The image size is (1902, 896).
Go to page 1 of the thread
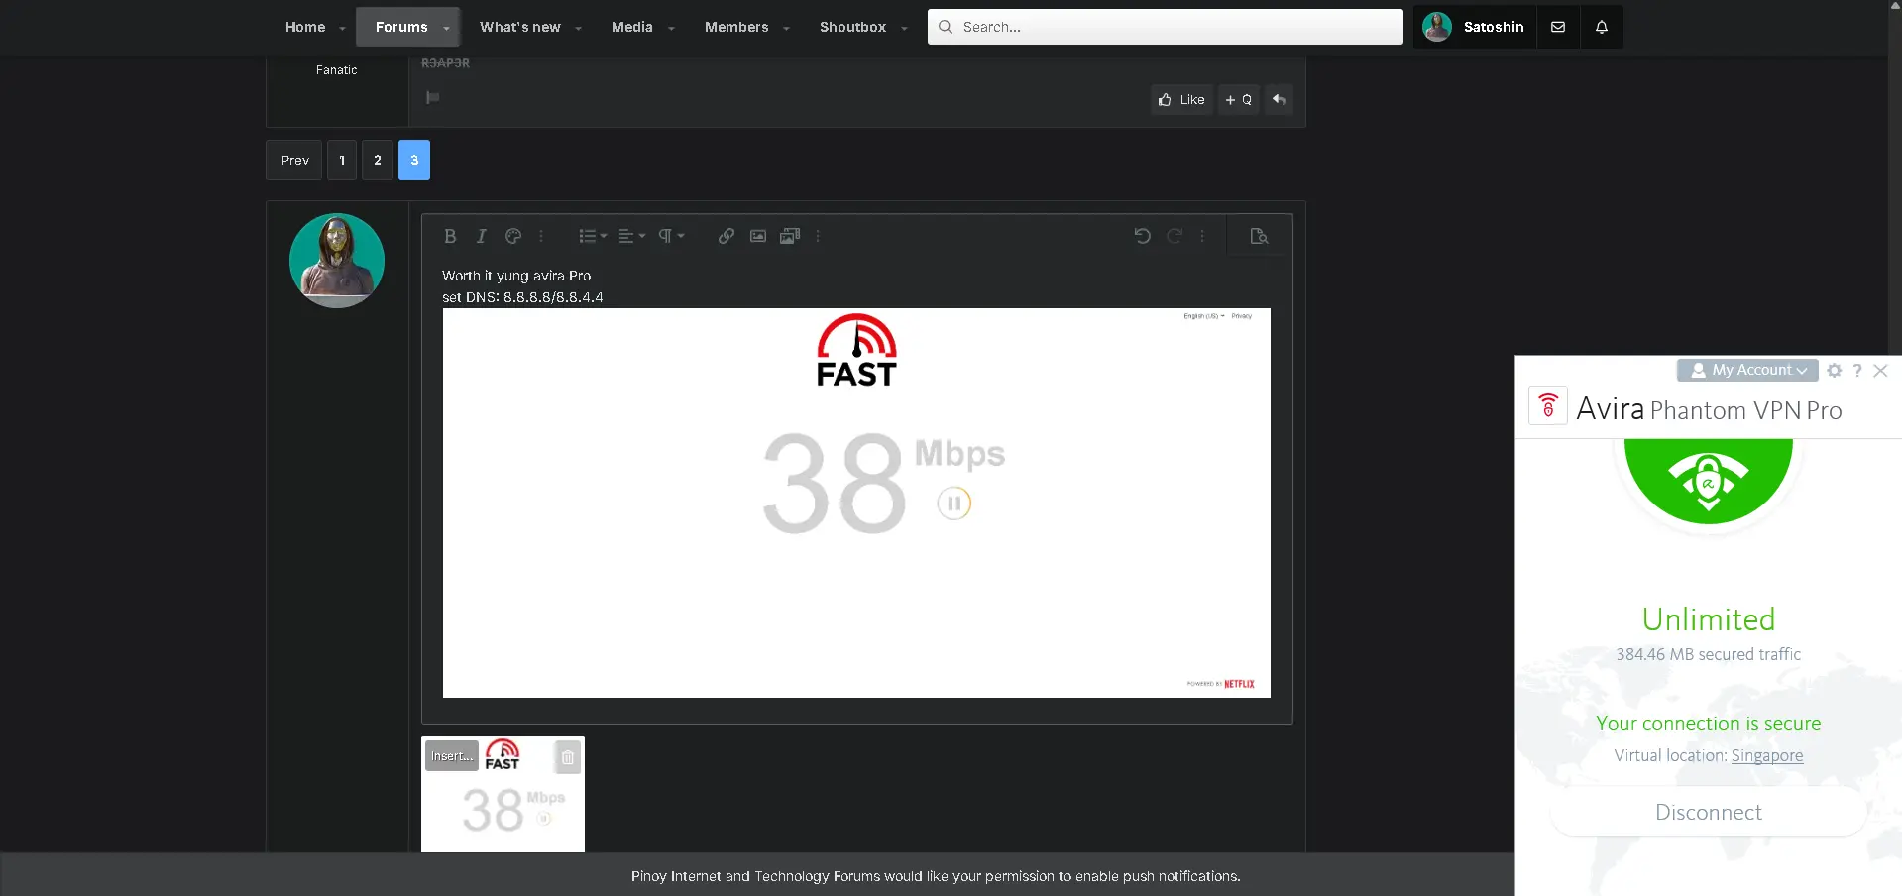342,160
